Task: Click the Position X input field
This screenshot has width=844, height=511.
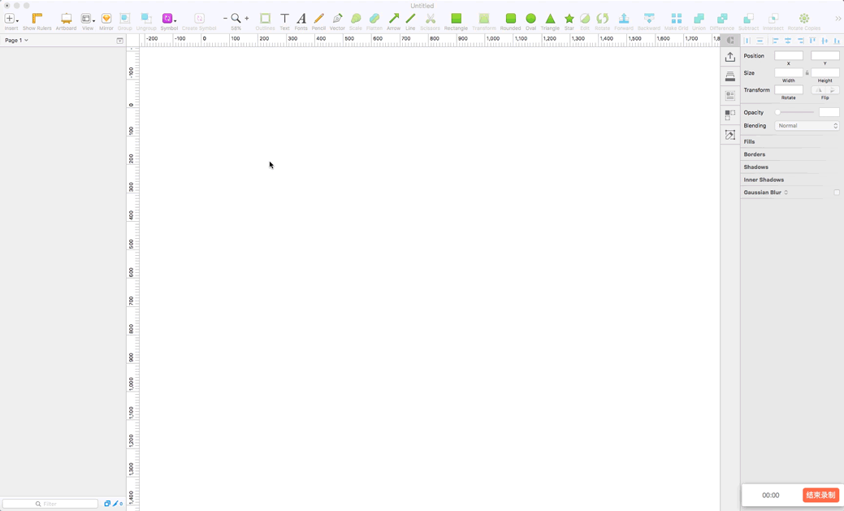Action: pyautogui.click(x=789, y=55)
